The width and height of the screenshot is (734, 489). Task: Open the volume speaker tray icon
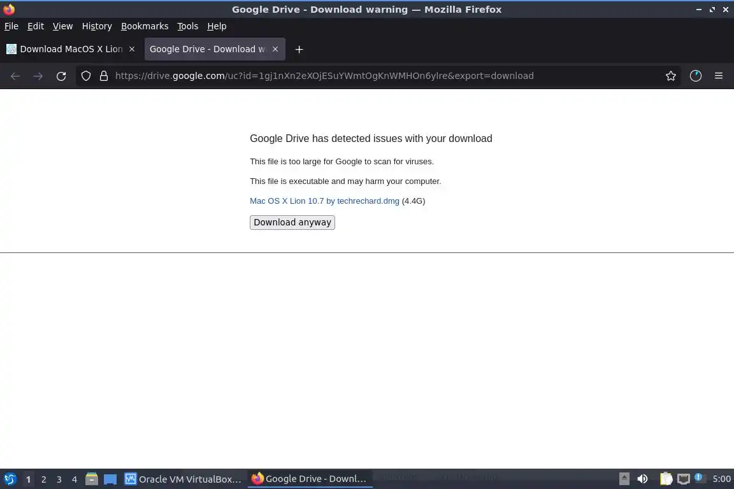pyautogui.click(x=643, y=479)
